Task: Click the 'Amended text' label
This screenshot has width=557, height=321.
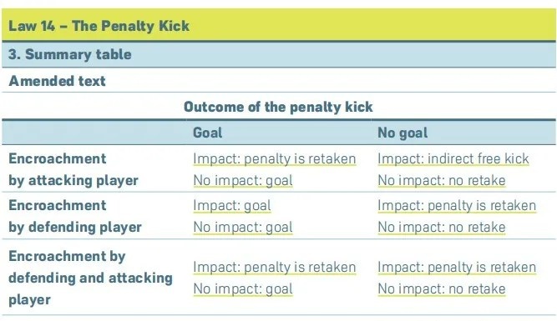Action: point(57,81)
